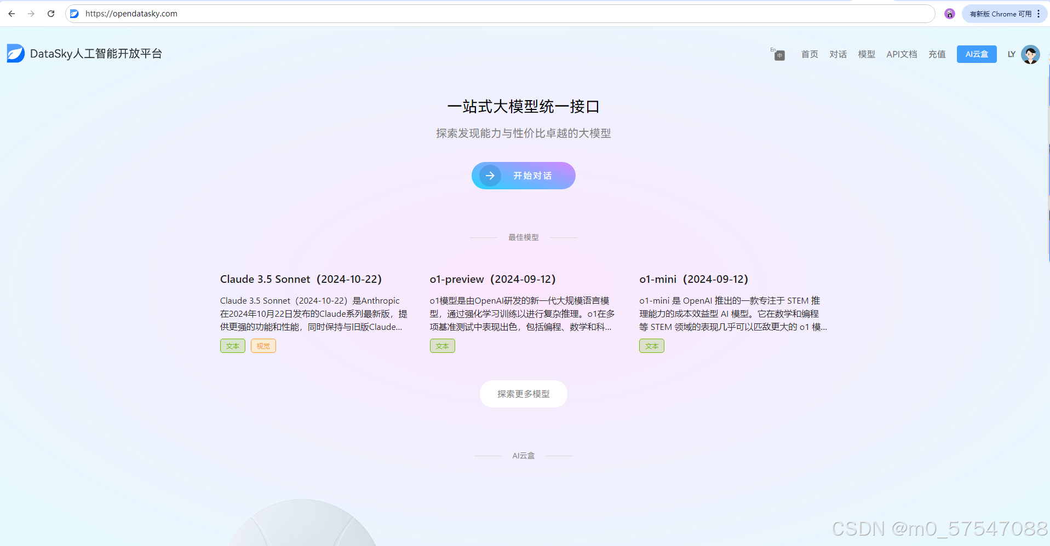Viewport: 1050px width, 546px height.
Task: Click the 一站式大模型统一接口 heading
Action: click(x=524, y=106)
